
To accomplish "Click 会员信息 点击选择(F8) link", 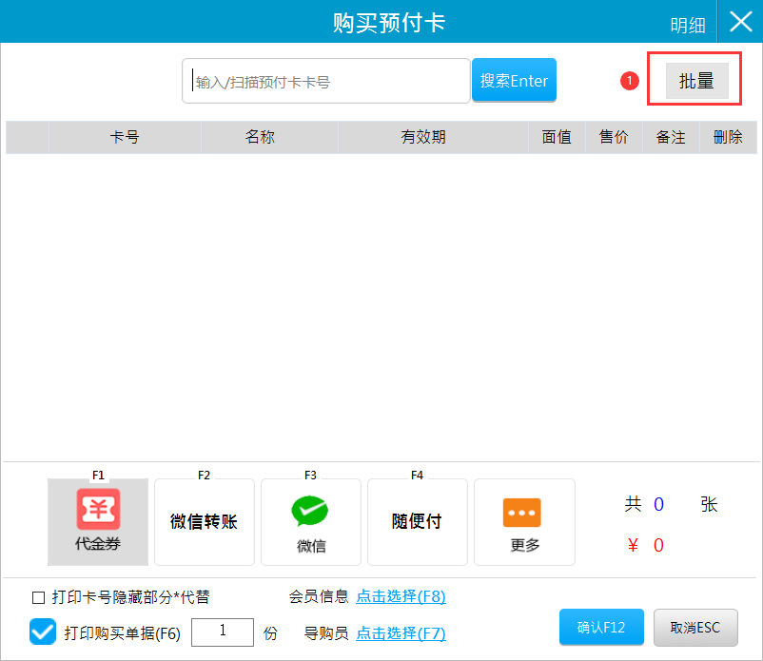I will coord(401,597).
